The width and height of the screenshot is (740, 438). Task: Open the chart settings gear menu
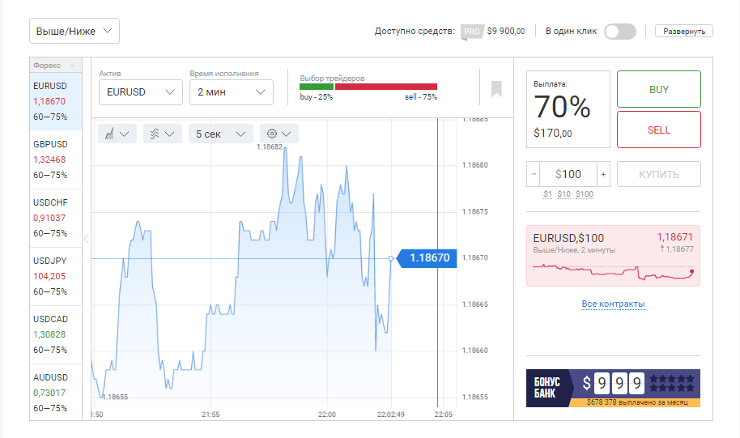coord(279,134)
